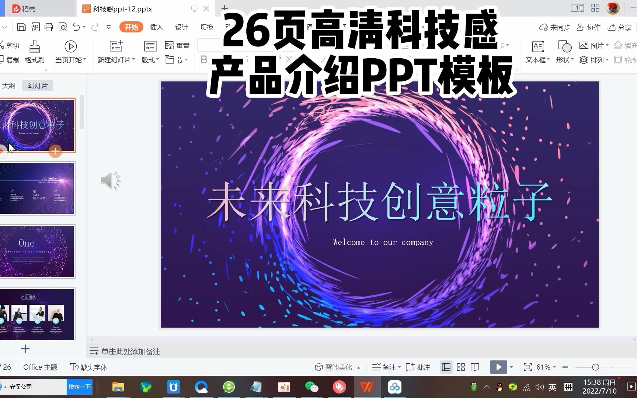Toggle the 拼 IME mode indicator
The width and height of the screenshot is (637, 398).
point(568,387)
